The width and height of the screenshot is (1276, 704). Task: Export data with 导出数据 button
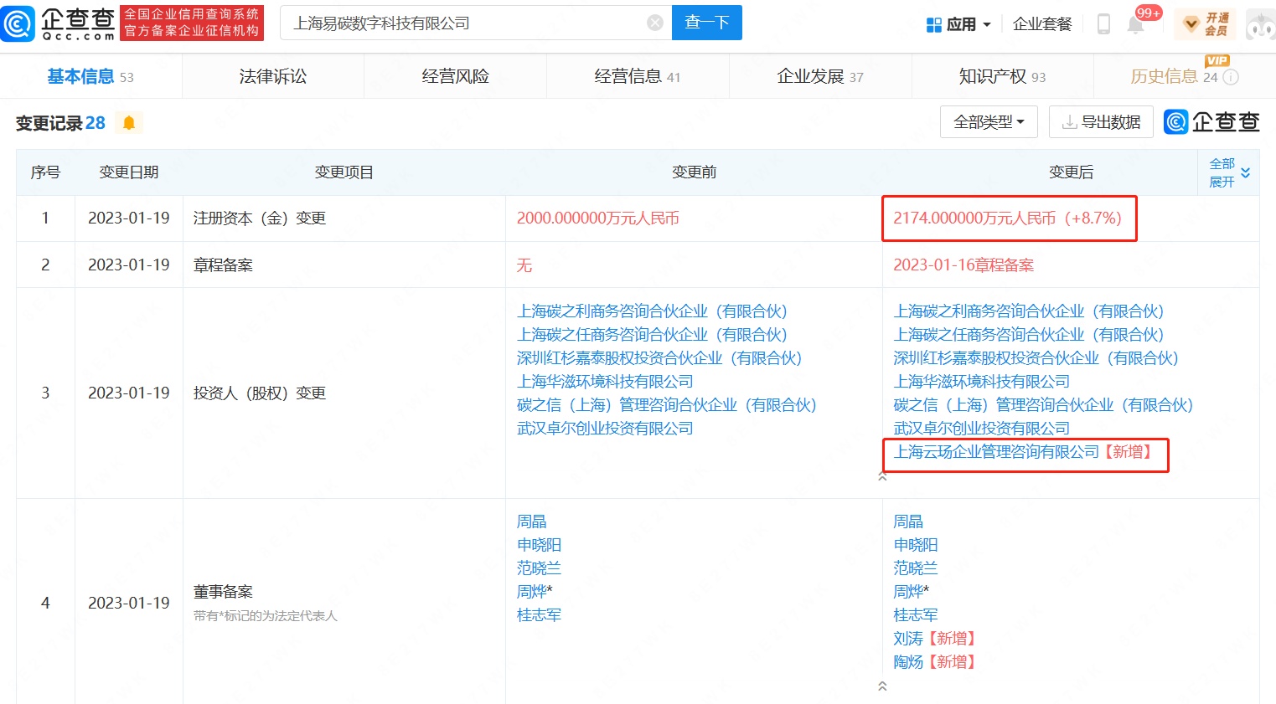[1101, 122]
